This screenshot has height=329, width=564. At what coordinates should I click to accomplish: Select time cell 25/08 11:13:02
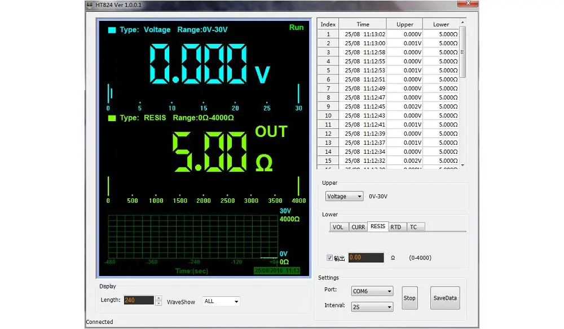tap(363, 34)
